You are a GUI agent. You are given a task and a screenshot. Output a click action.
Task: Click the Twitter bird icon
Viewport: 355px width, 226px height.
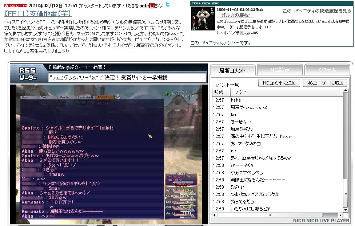pos(168,4)
